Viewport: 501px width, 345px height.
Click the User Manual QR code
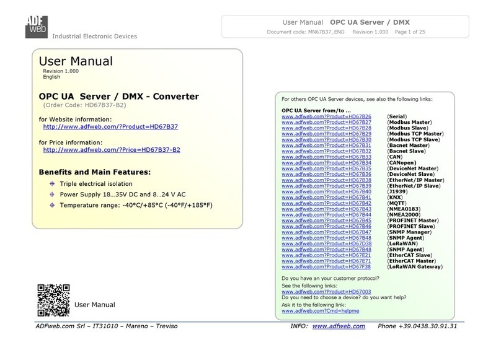coord(53,300)
